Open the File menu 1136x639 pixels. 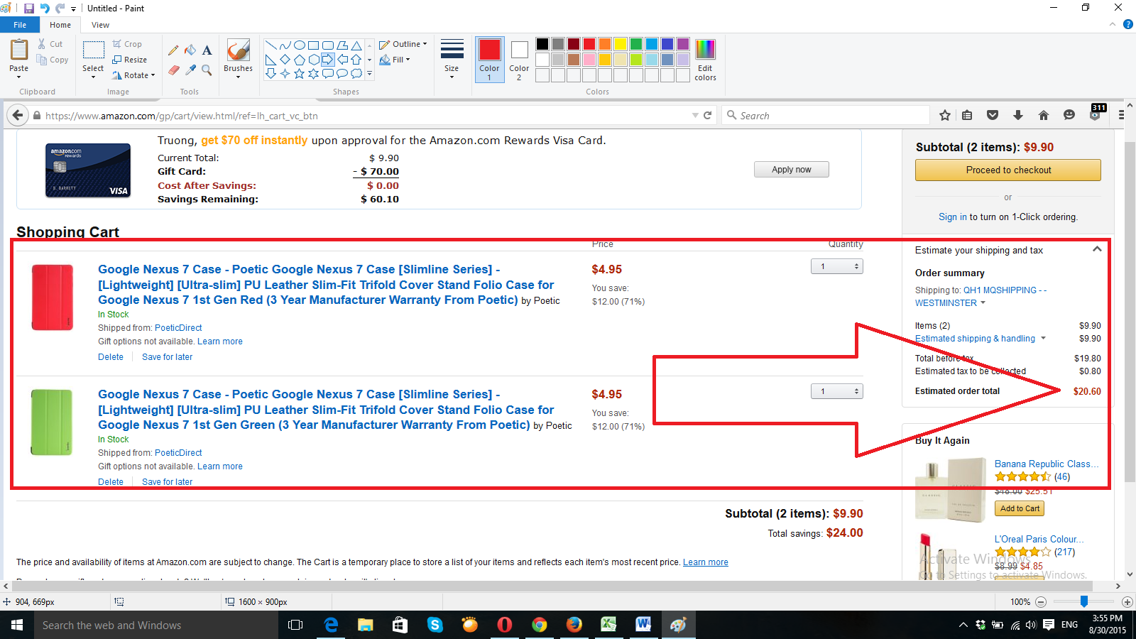tap(20, 25)
